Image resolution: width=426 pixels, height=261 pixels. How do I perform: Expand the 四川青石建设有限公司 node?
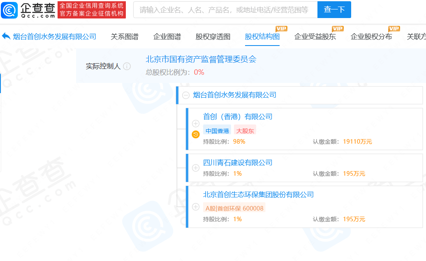[196, 168]
